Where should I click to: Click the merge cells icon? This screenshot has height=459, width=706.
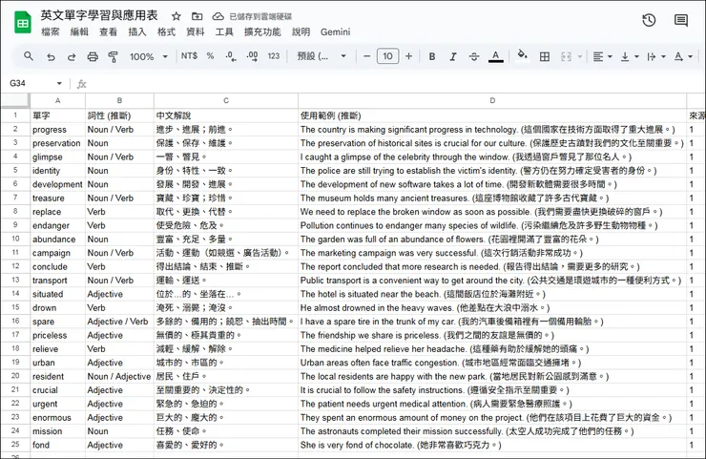567,56
